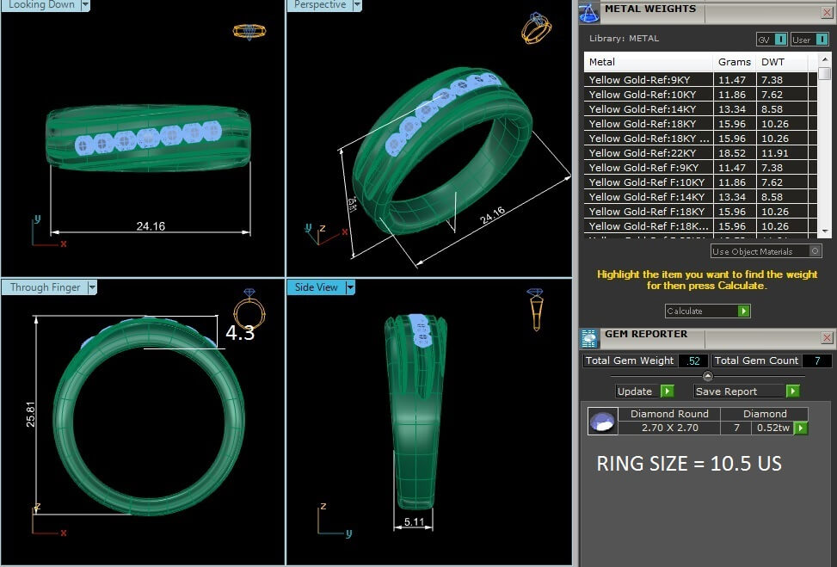This screenshot has width=837, height=567.
Task: Click the Side View ring icon
Action: click(x=535, y=309)
